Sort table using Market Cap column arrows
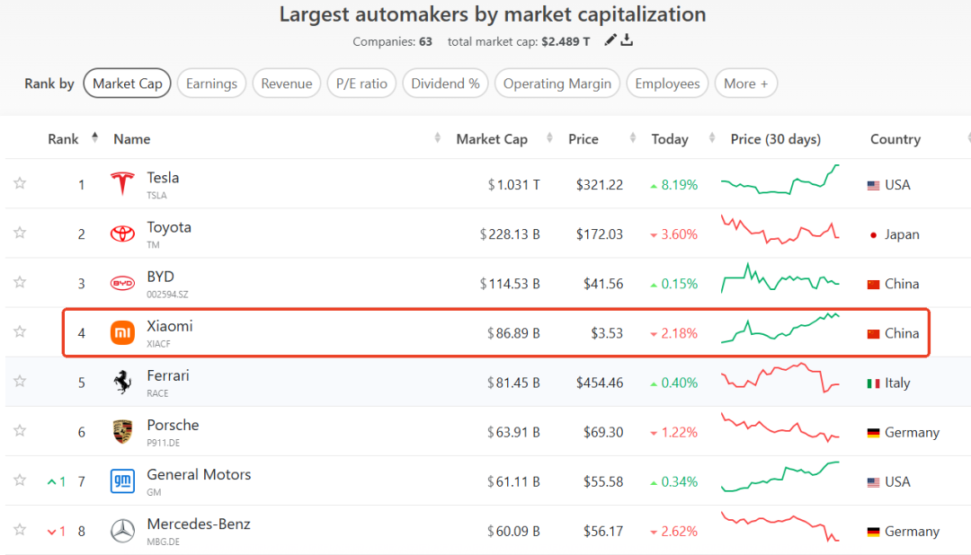 pos(549,137)
